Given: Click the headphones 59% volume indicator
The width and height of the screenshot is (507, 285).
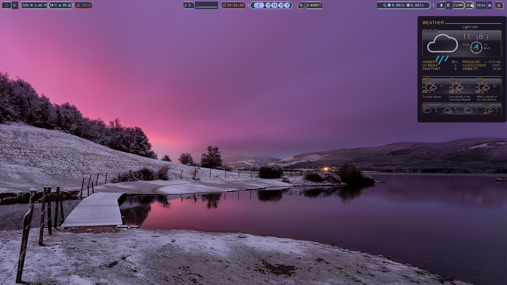Looking at the screenshot, I should pyautogui.click(x=459, y=5).
